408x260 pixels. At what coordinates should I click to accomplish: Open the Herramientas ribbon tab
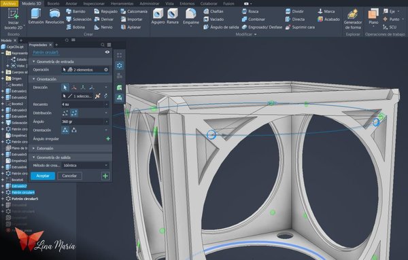point(122,3)
